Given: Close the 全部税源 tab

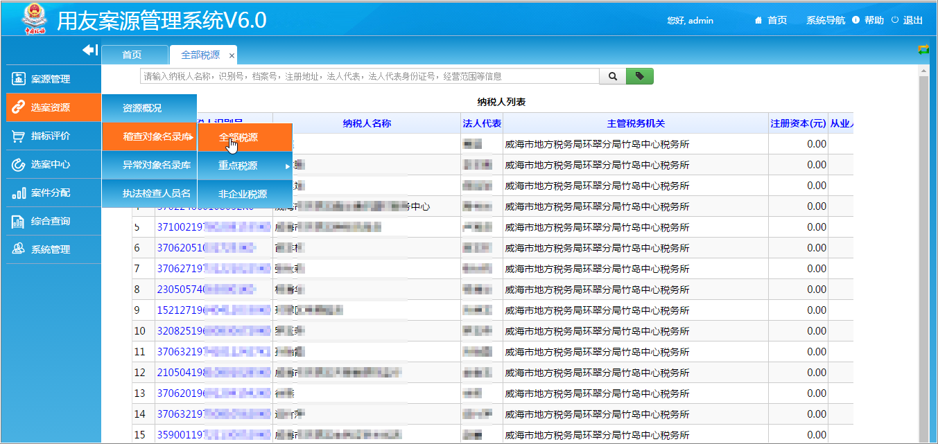Looking at the screenshot, I should (x=232, y=55).
